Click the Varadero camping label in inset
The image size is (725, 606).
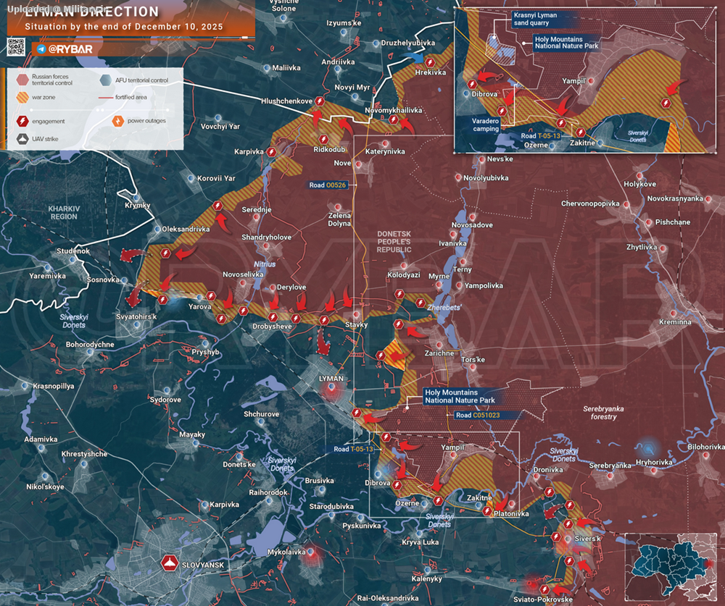pyautogui.click(x=485, y=125)
